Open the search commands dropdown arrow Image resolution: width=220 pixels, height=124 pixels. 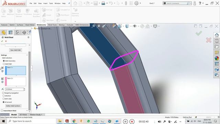click(191, 3)
